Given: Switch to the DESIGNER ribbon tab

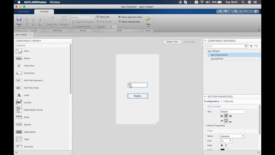Looking at the screenshot, I should point(24,12).
